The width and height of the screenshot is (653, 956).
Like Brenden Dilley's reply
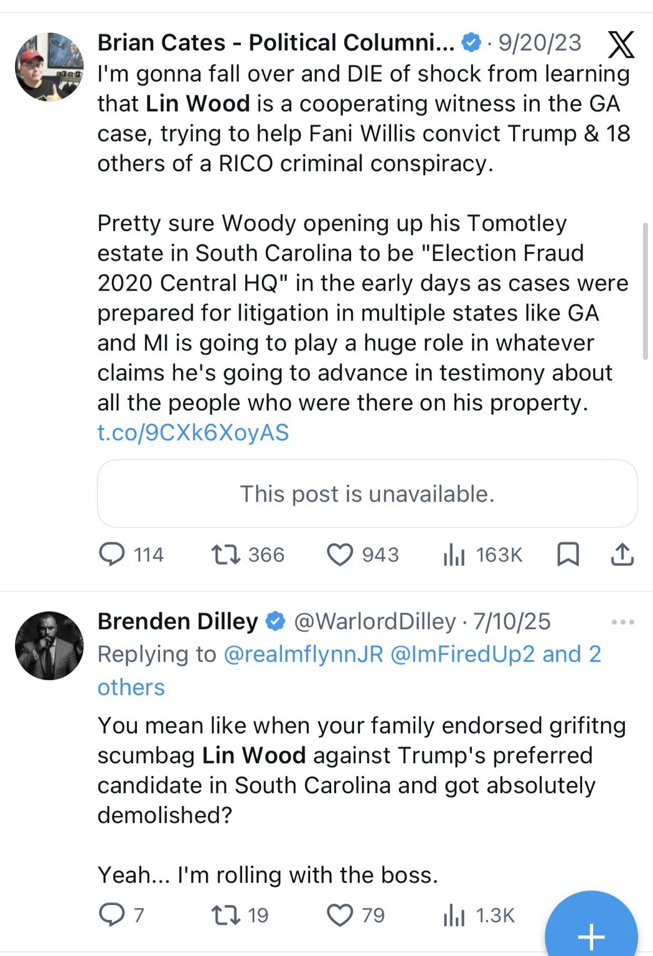point(340,915)
